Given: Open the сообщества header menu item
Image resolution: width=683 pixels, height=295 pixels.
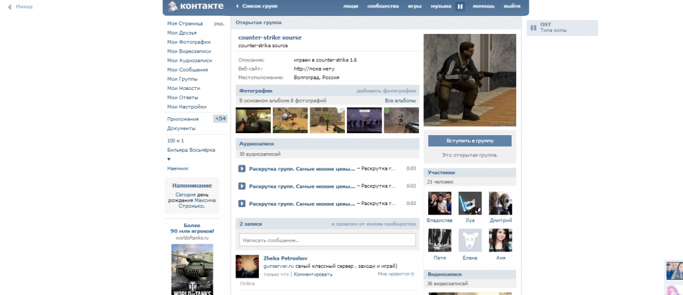Looking at the screenshot, I should tap(383, 6).
